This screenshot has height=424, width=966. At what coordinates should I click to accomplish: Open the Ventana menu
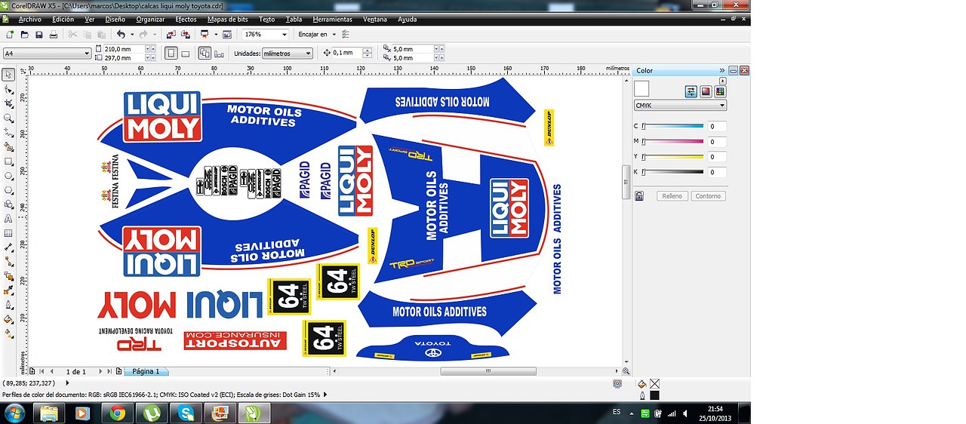coord(375,19)
